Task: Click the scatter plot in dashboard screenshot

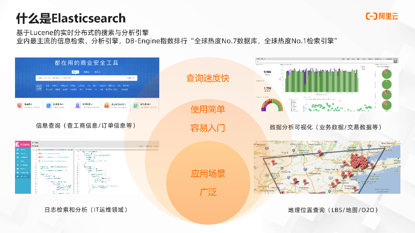Action: point(339,106)
